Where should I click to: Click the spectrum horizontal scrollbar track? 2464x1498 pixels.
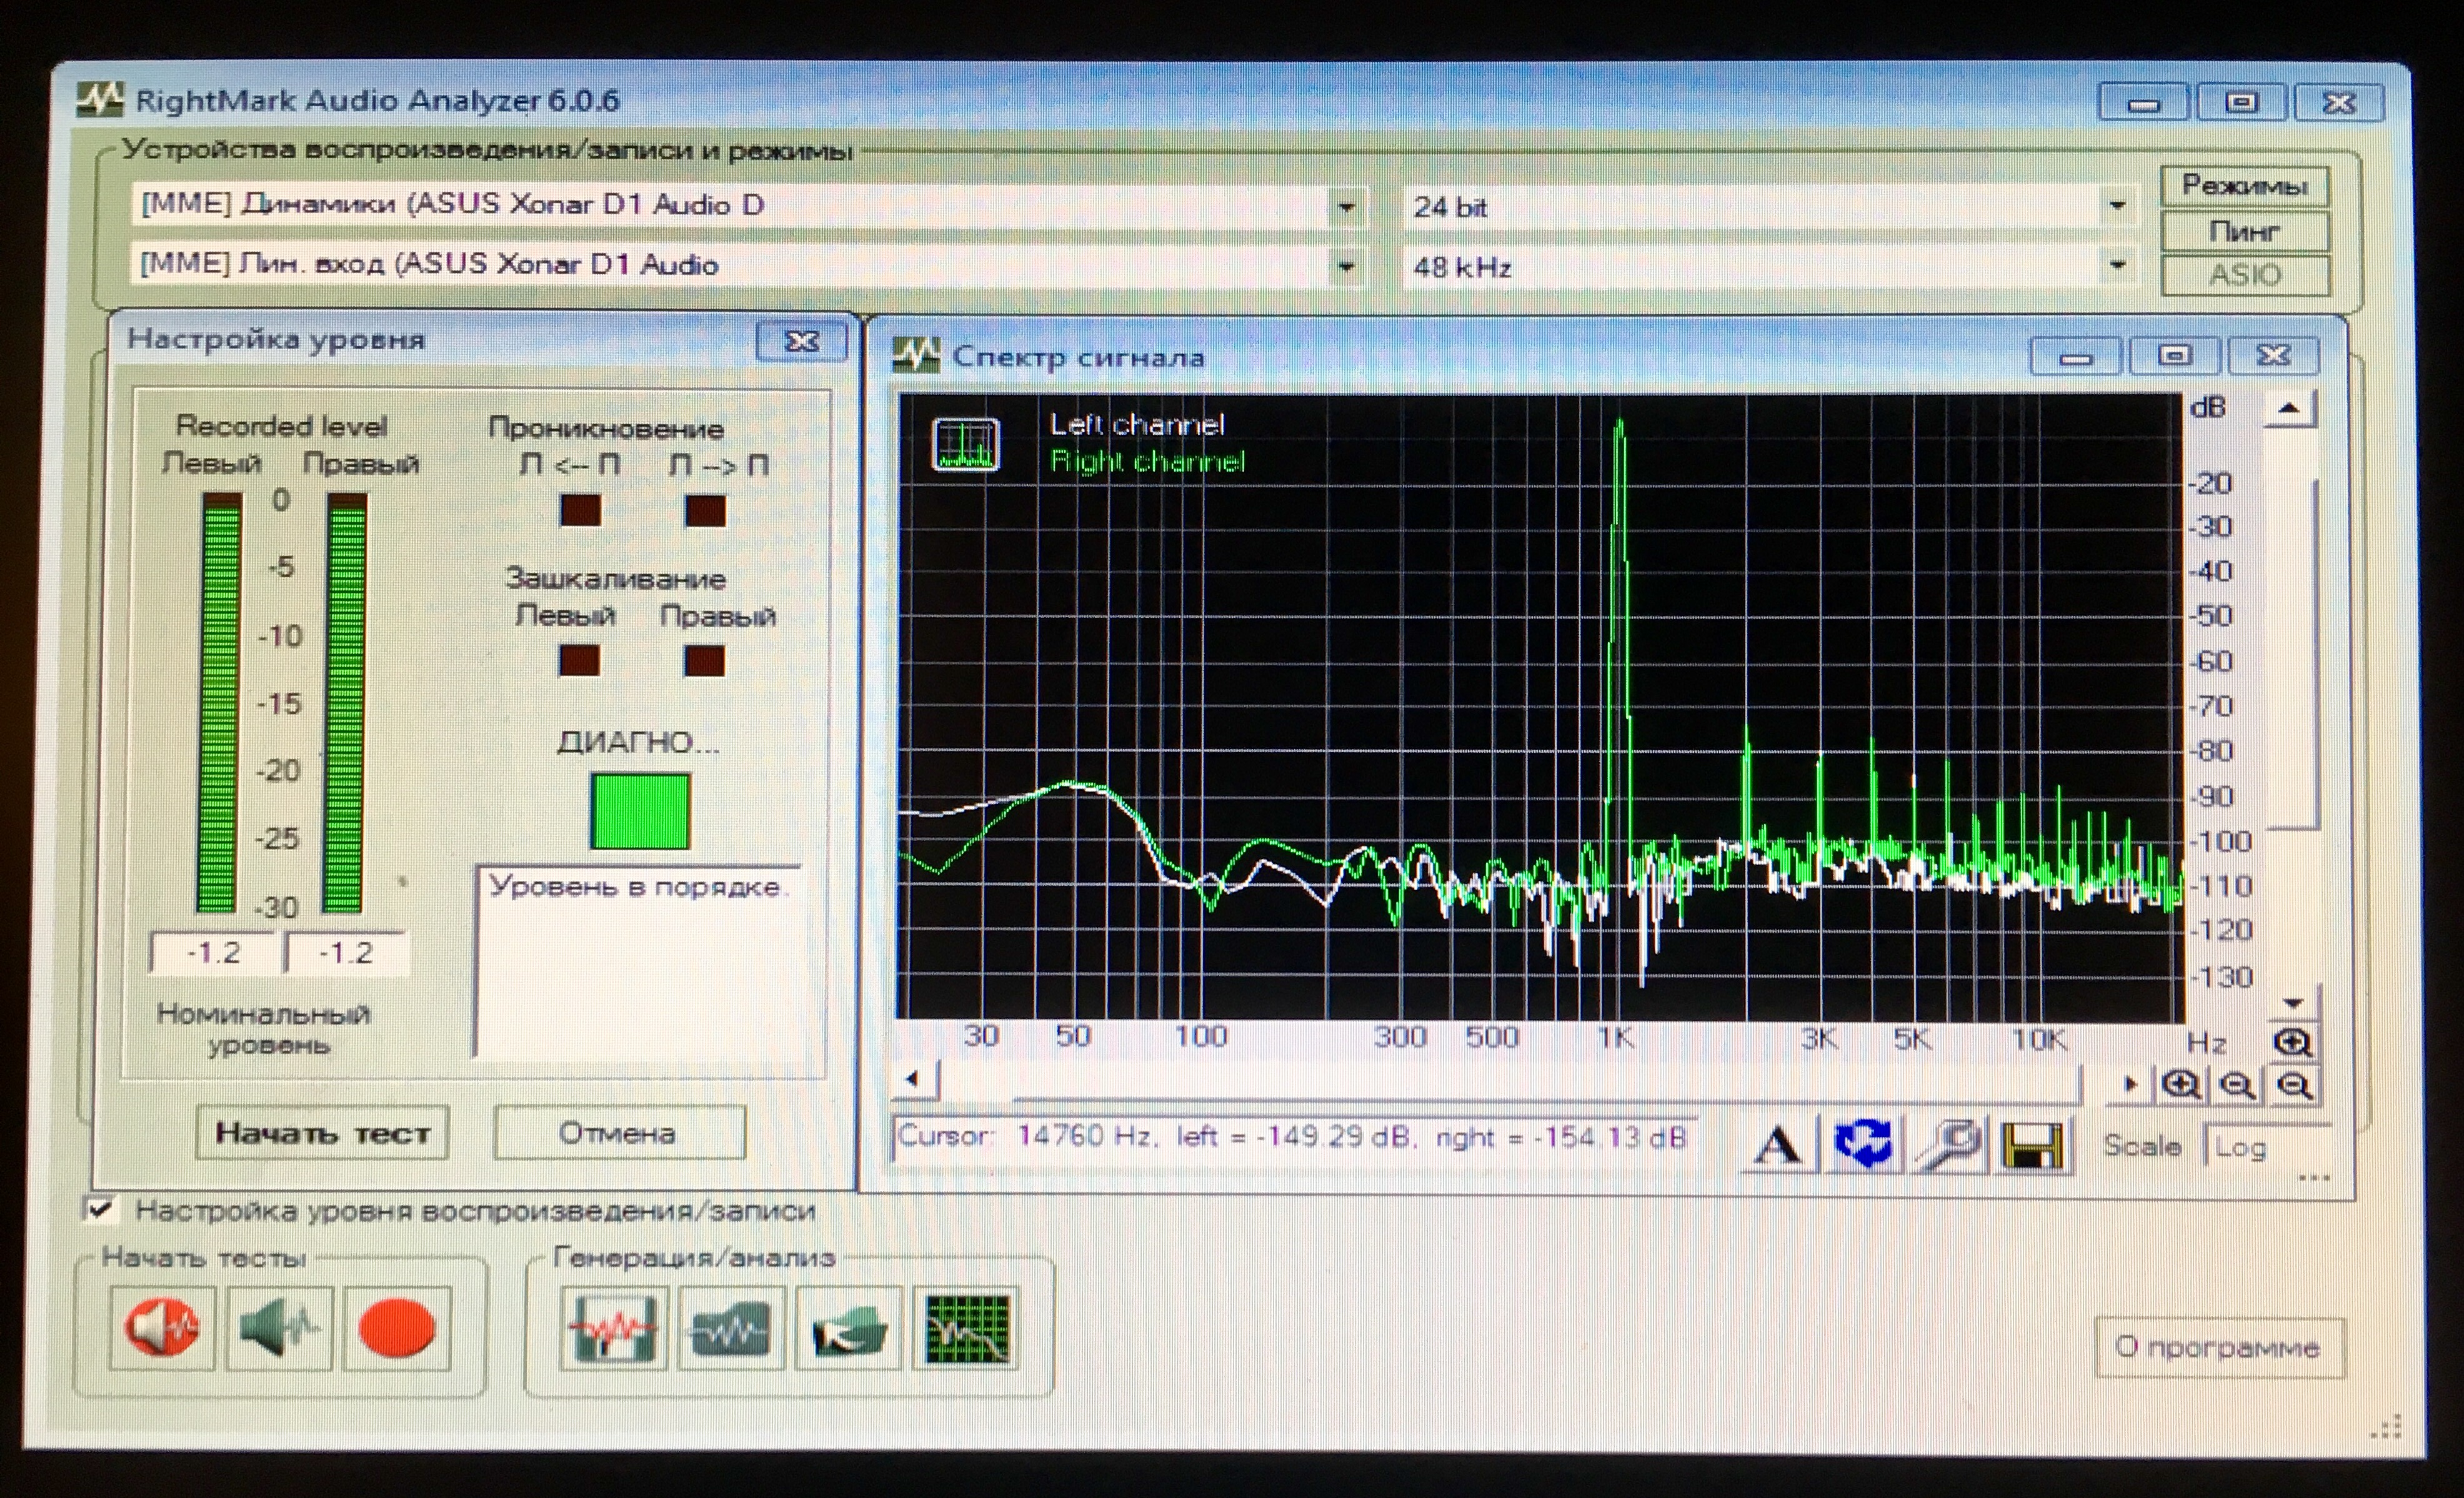click(1500, 1081)
